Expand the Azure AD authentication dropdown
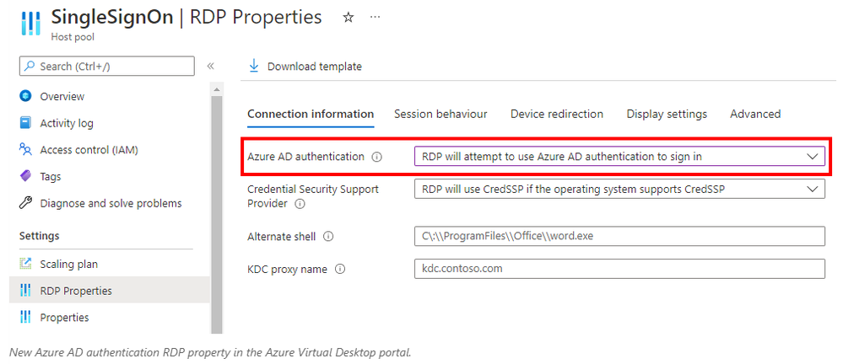Viewport: 843px width, 364px height. tap(619, 156)
